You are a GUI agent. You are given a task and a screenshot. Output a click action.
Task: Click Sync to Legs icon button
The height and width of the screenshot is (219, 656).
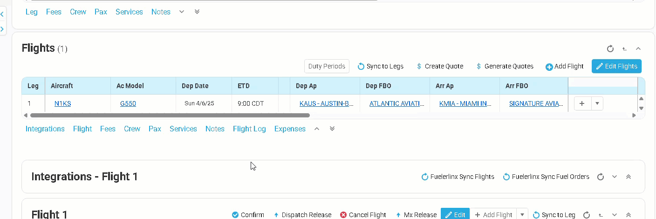[381, 66]
